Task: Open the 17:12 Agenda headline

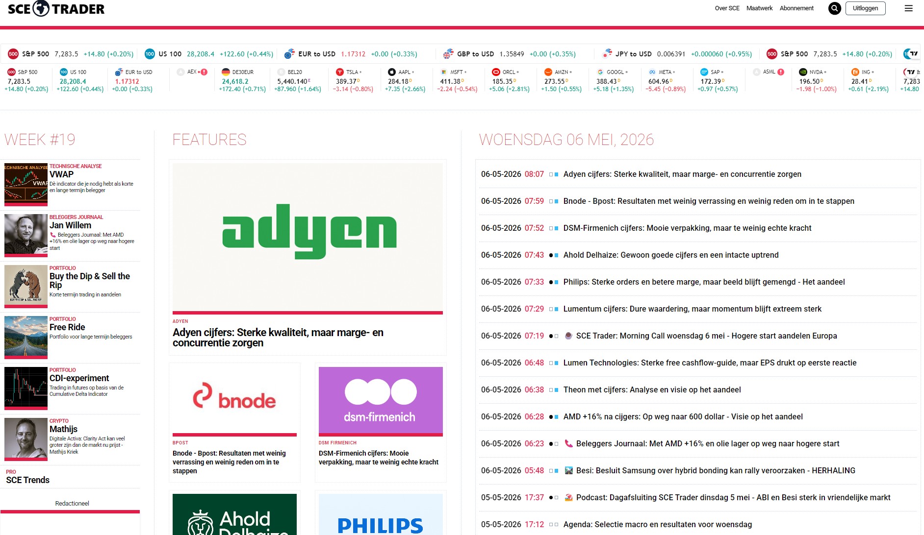Action: click(658, 524)
